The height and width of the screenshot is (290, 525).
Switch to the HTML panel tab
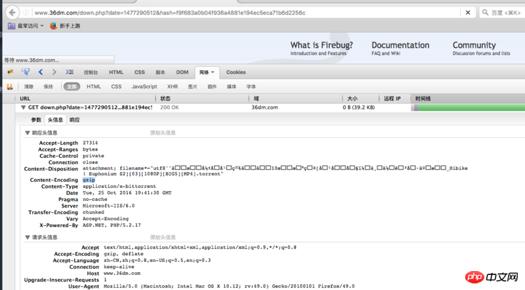click(116, 72)
